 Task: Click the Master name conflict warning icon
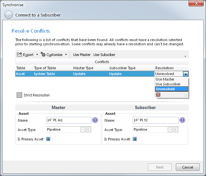coord(95,120)
